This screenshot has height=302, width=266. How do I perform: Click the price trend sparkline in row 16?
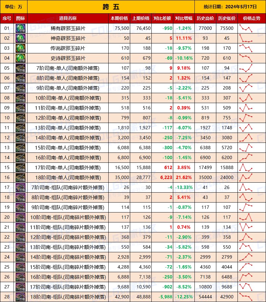point(246,178)
